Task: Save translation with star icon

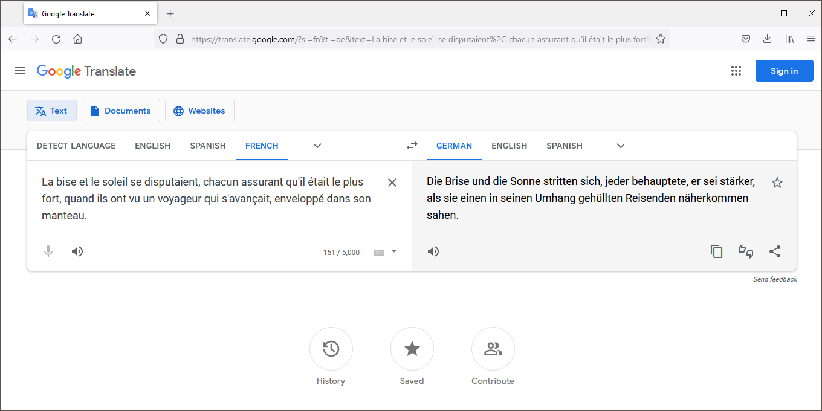Action: coord(777,183)
